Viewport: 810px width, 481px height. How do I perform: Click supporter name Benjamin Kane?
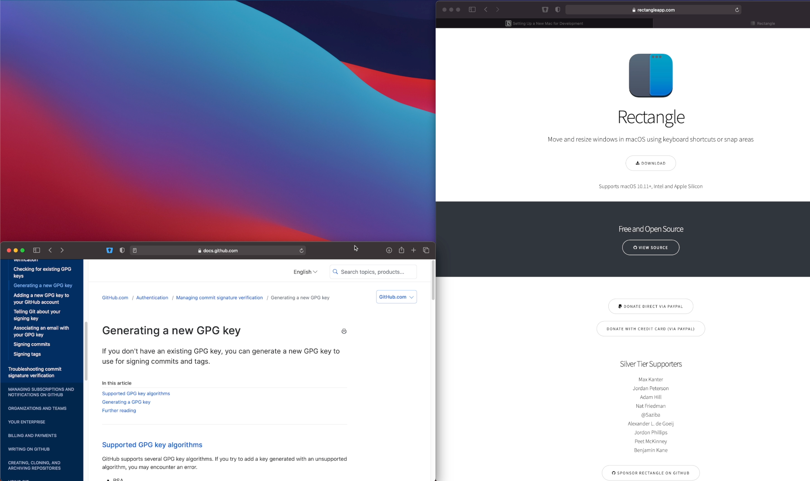point(651,450)
